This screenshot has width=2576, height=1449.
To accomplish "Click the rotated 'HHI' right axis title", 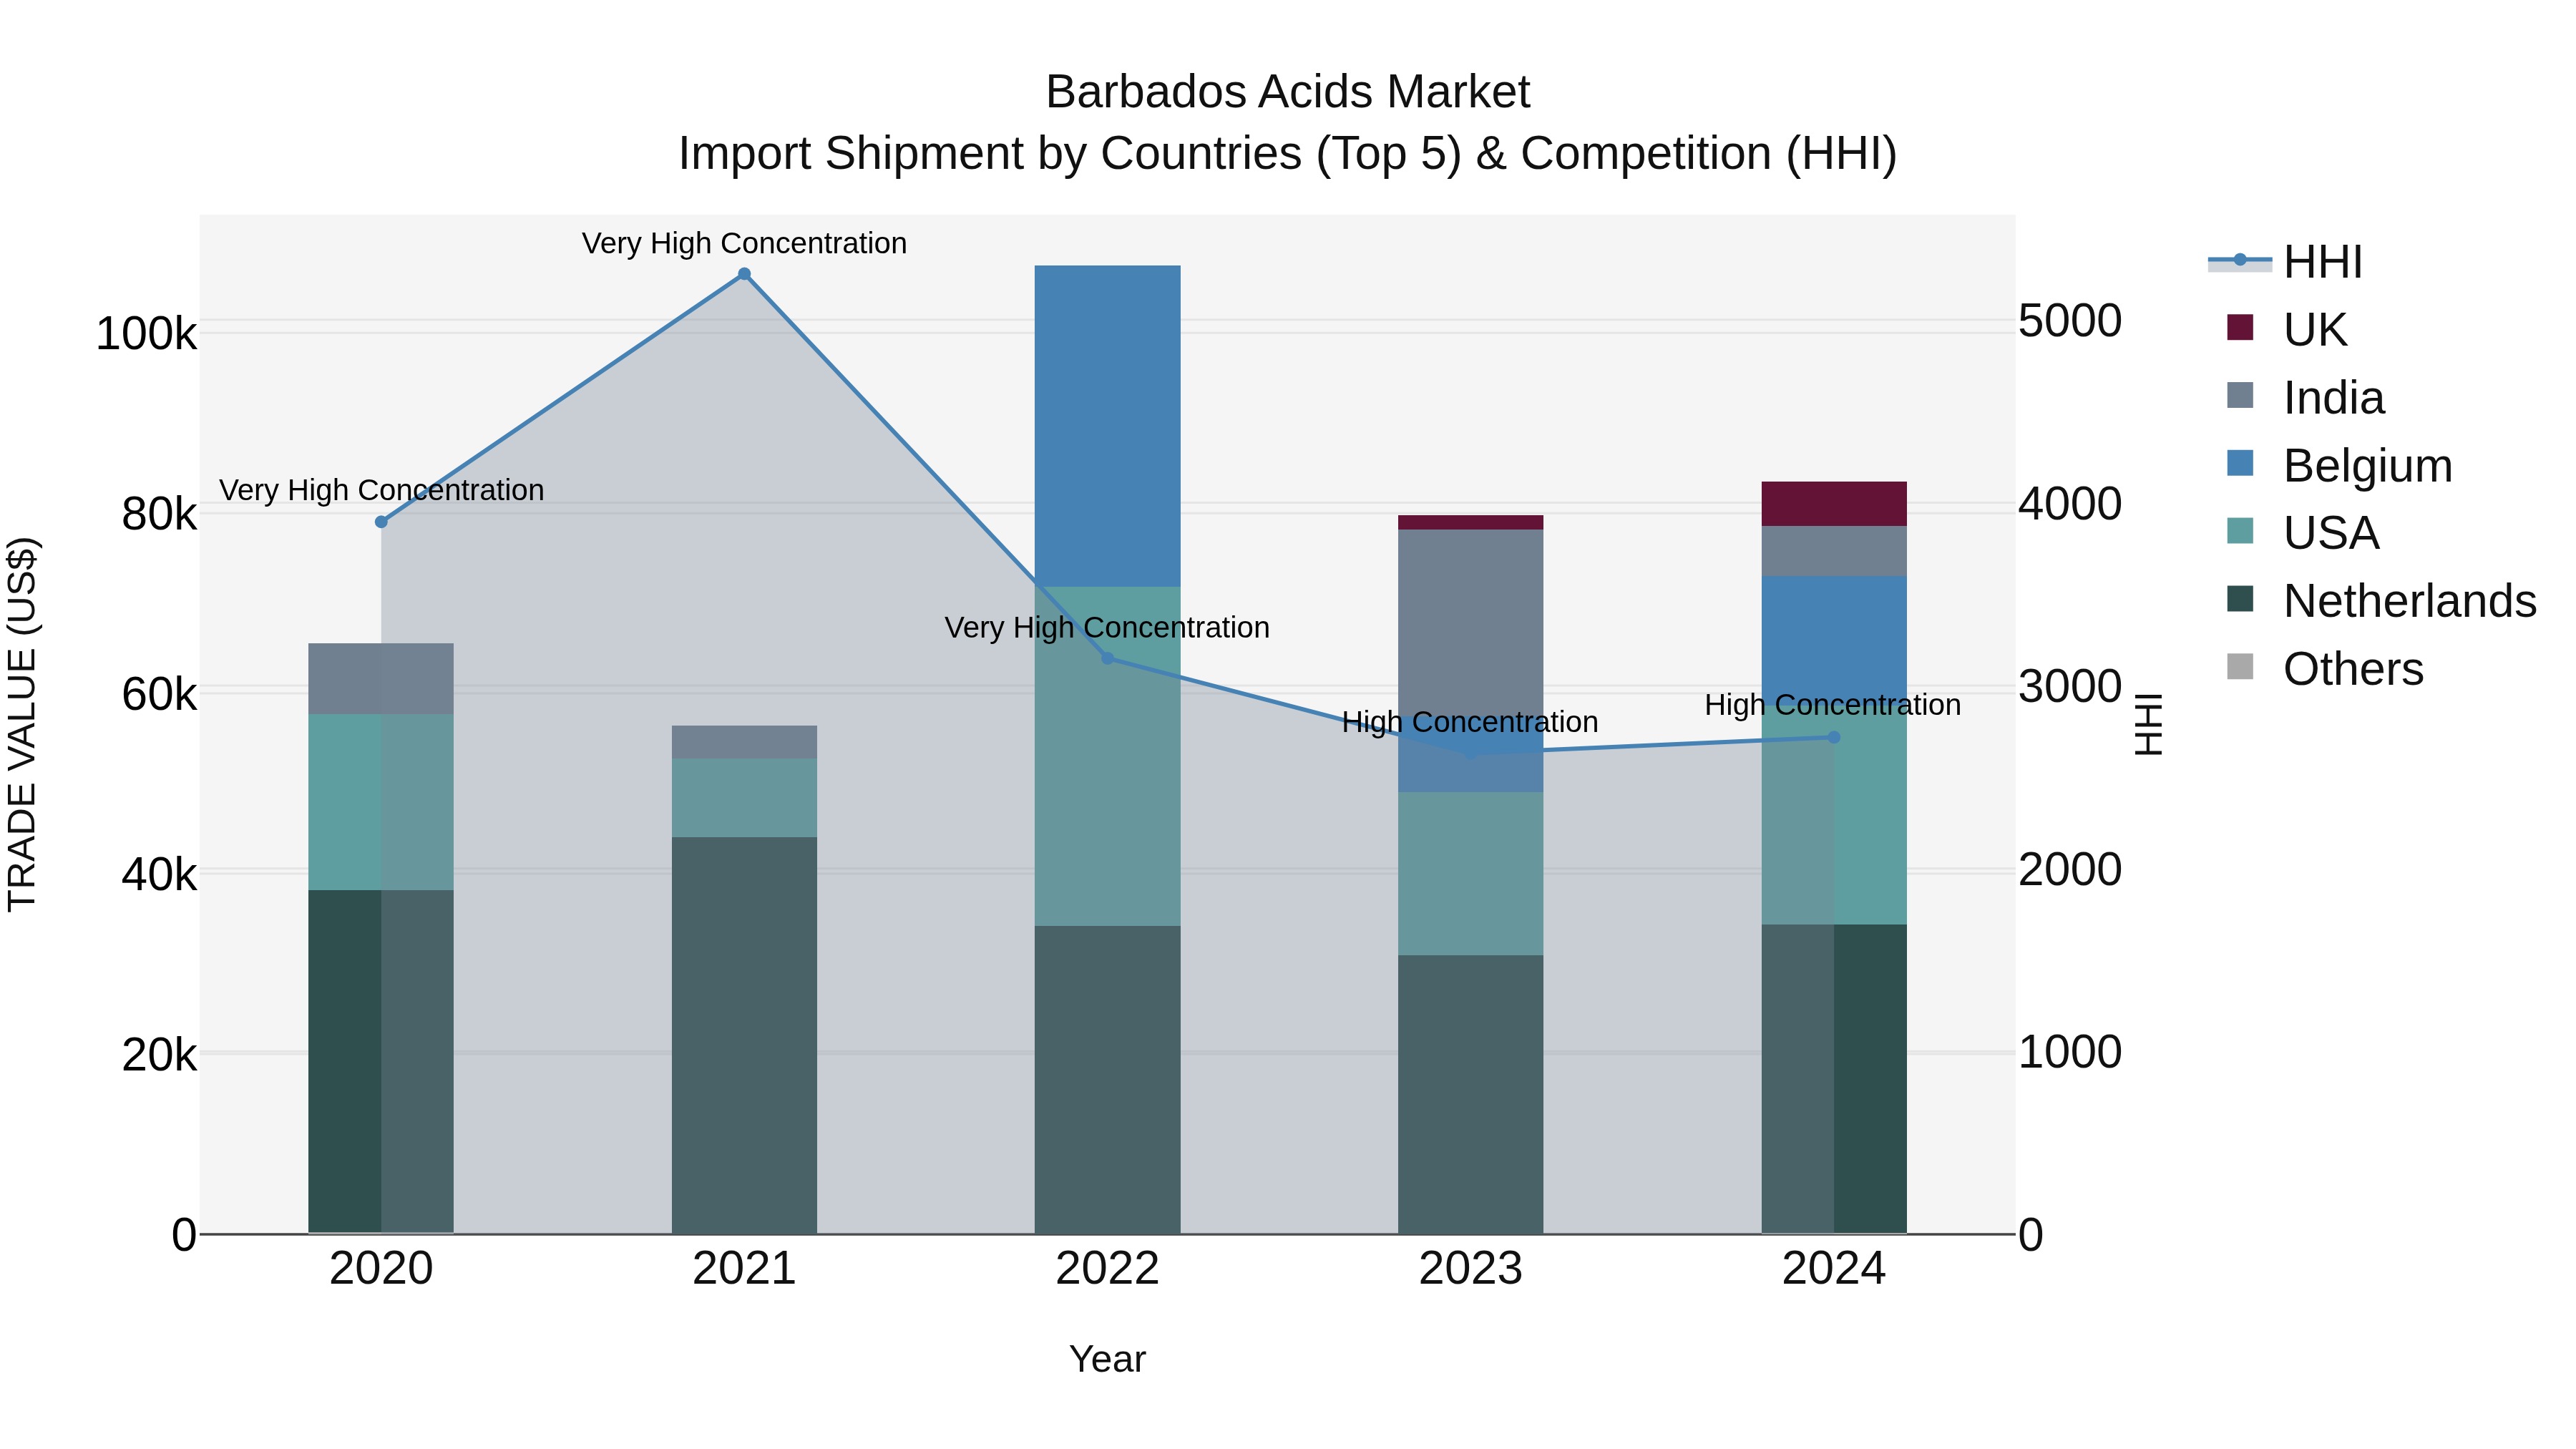I will pyautogui.click(x=2149, y=724).
